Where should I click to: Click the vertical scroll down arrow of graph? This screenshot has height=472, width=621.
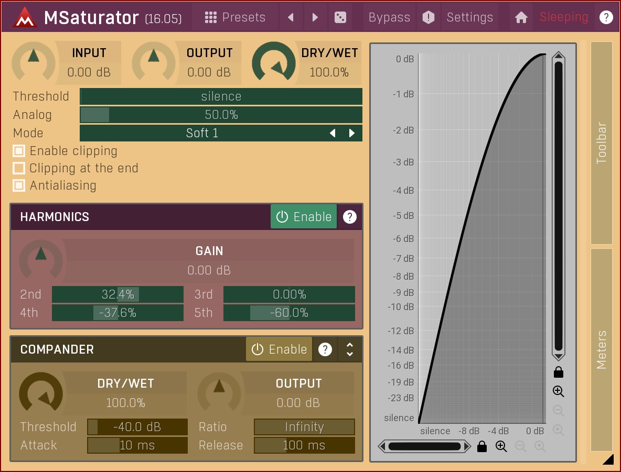tap(559, 356)
